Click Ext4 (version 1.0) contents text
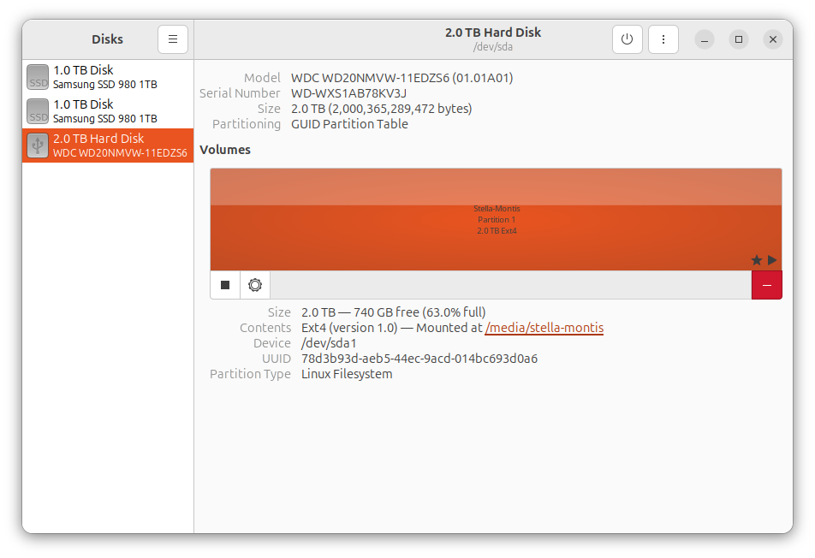This screenshot has width=815, height=558. pyautogui.click(x=349, y=328)
